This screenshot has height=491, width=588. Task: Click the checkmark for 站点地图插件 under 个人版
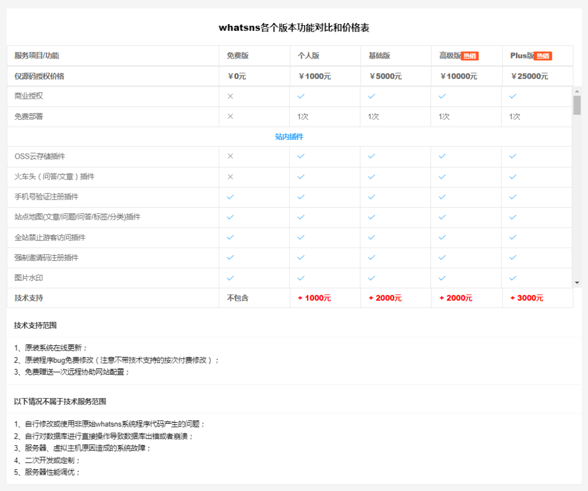[301, 217]
